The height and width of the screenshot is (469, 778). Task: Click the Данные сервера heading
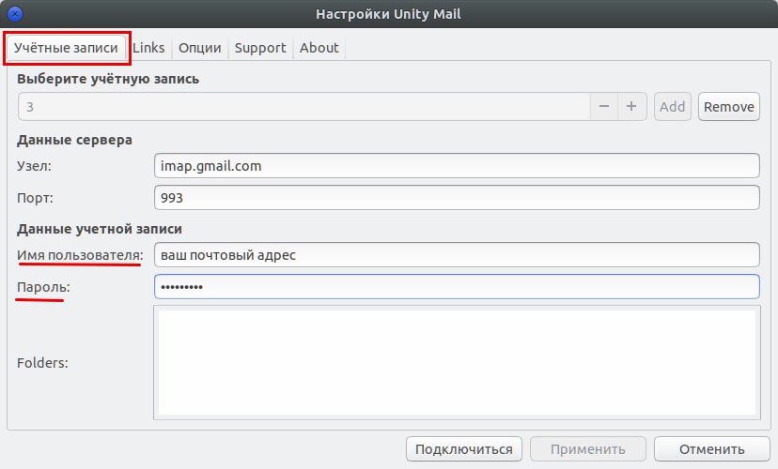74,140
